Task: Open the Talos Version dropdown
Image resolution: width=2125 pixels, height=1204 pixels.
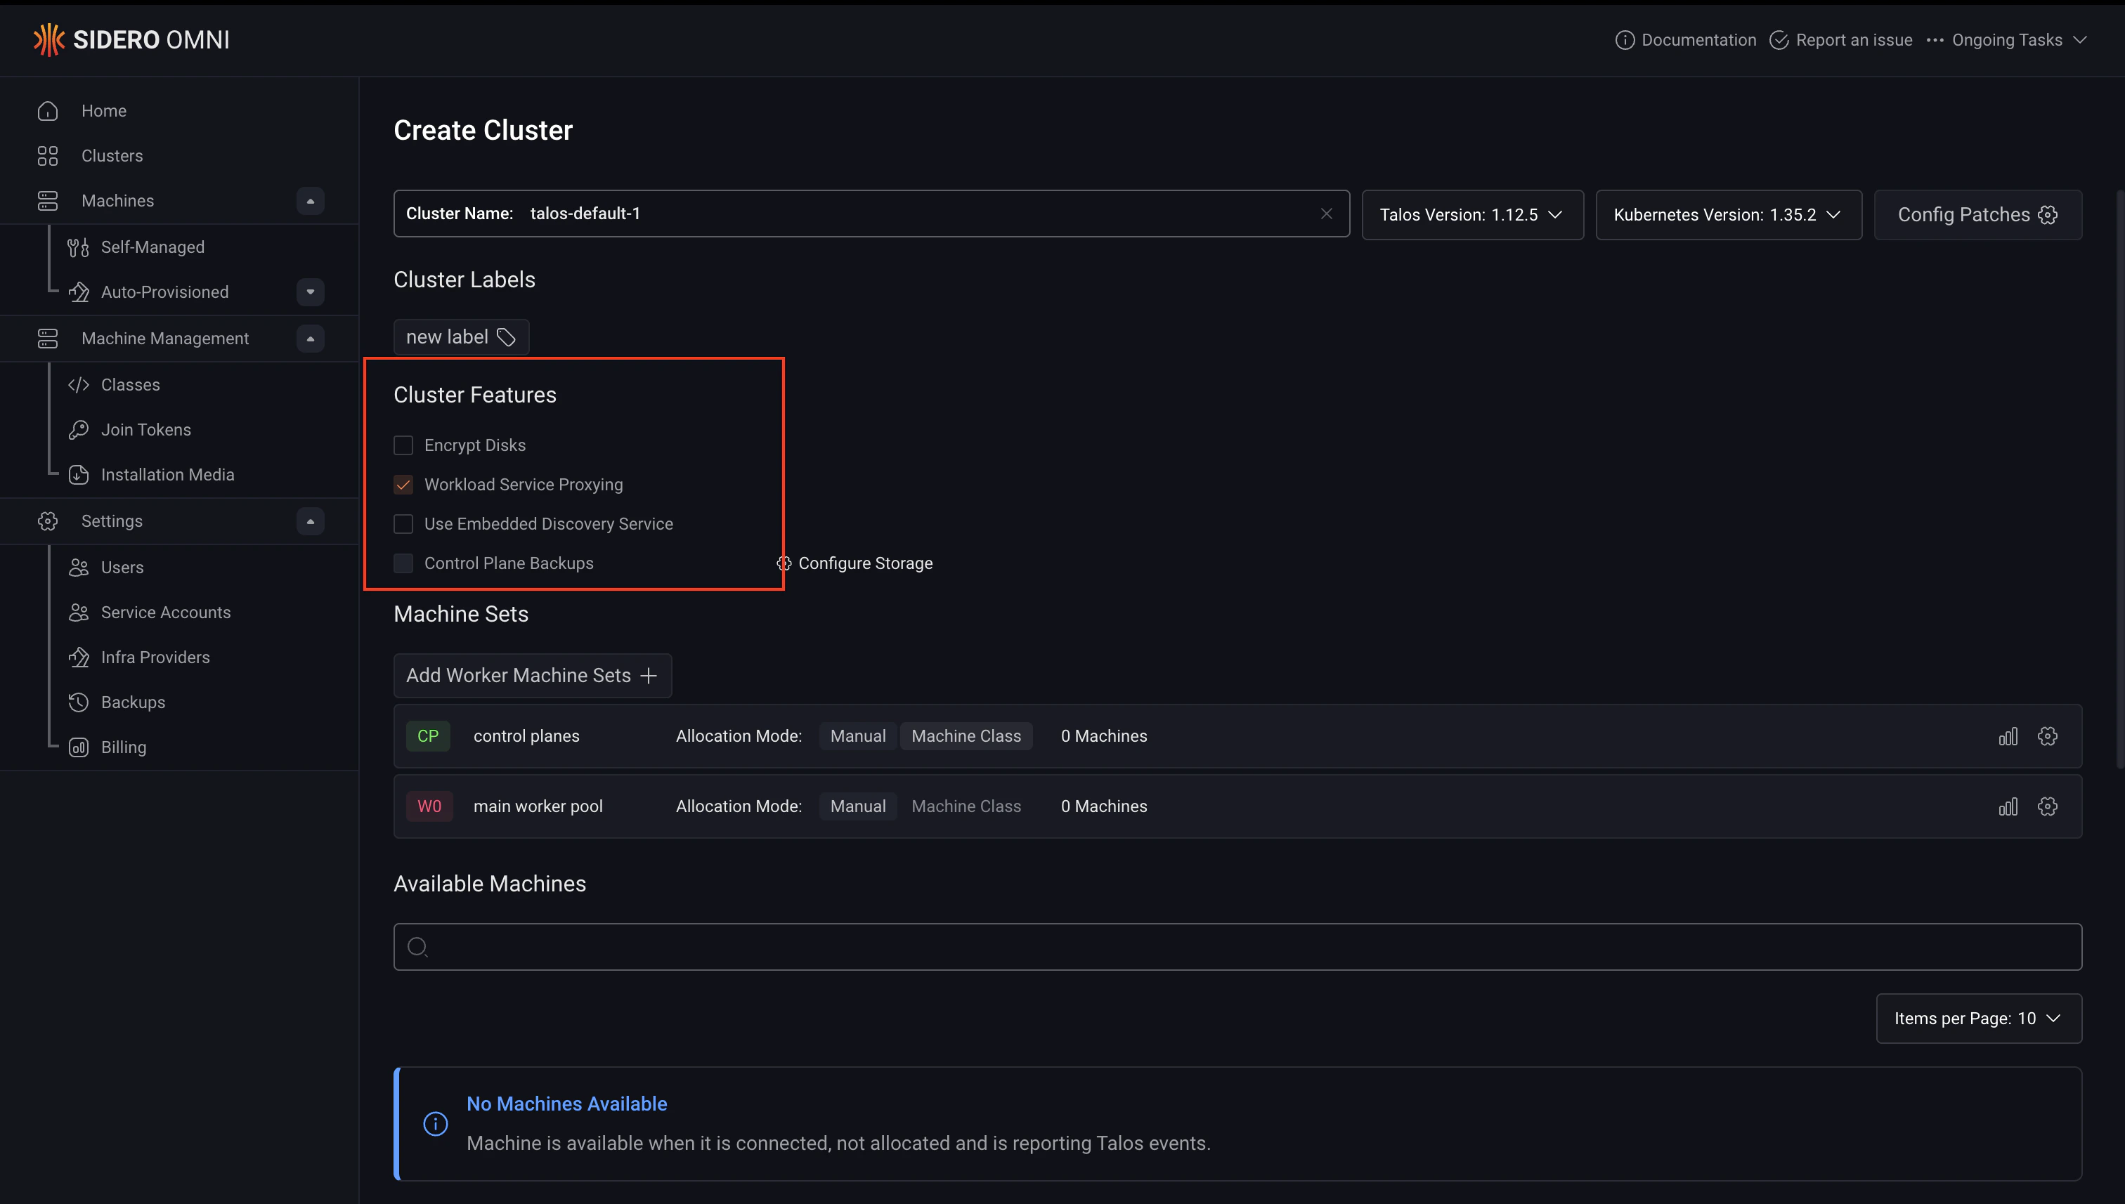Action: [x=1472, y=214]
